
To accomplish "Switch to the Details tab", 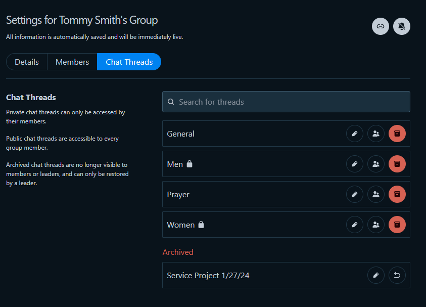I will [x=27, y=62].
